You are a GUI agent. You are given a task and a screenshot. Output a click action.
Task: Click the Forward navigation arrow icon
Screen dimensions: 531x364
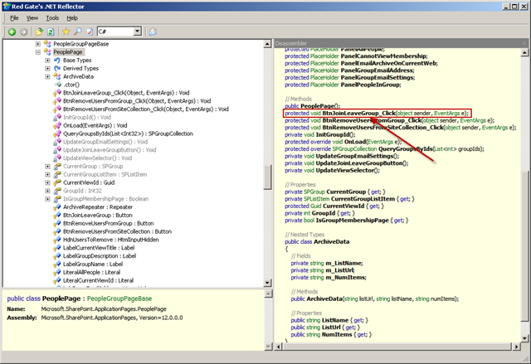tap(23, 32)
